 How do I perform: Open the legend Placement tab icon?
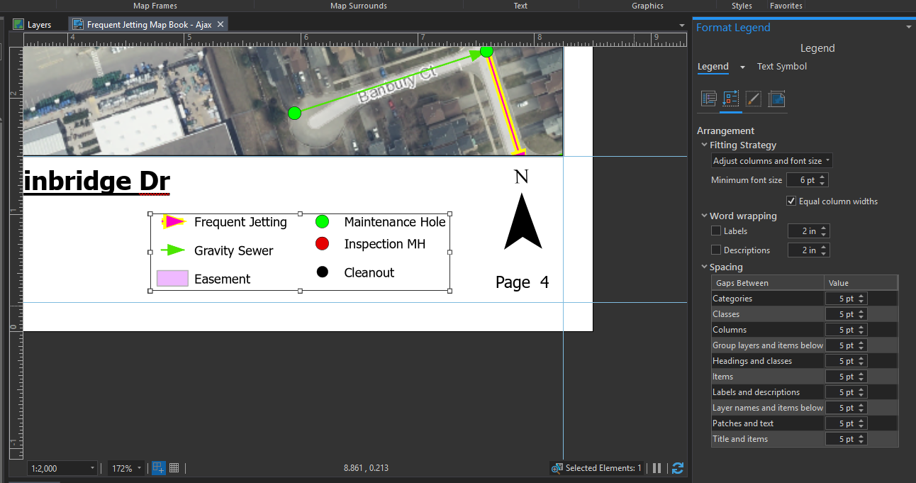(776, 99)
